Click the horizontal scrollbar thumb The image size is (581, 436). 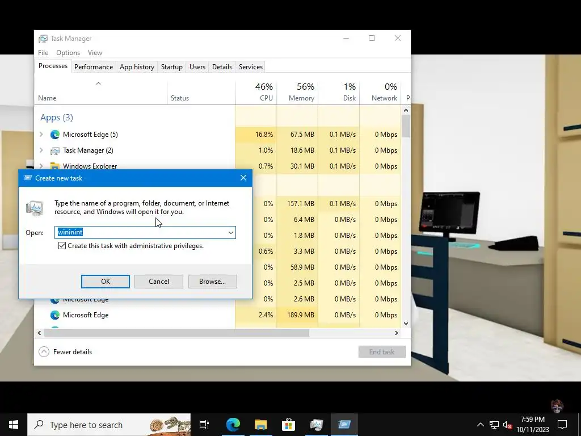[x=176, y=333]
